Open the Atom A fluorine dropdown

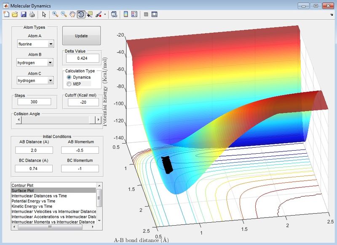pos(35,43)
